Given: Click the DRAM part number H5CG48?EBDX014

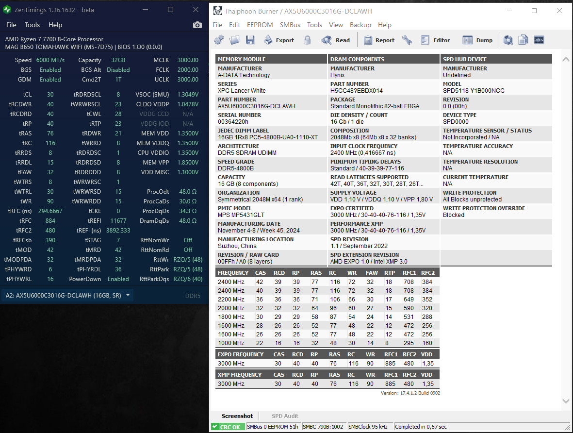Looking at the screenshot, I should 357,91.
